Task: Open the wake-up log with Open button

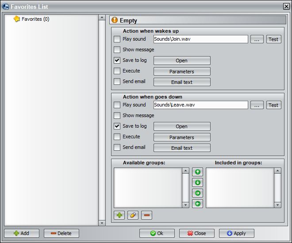Action: (182, 61)
